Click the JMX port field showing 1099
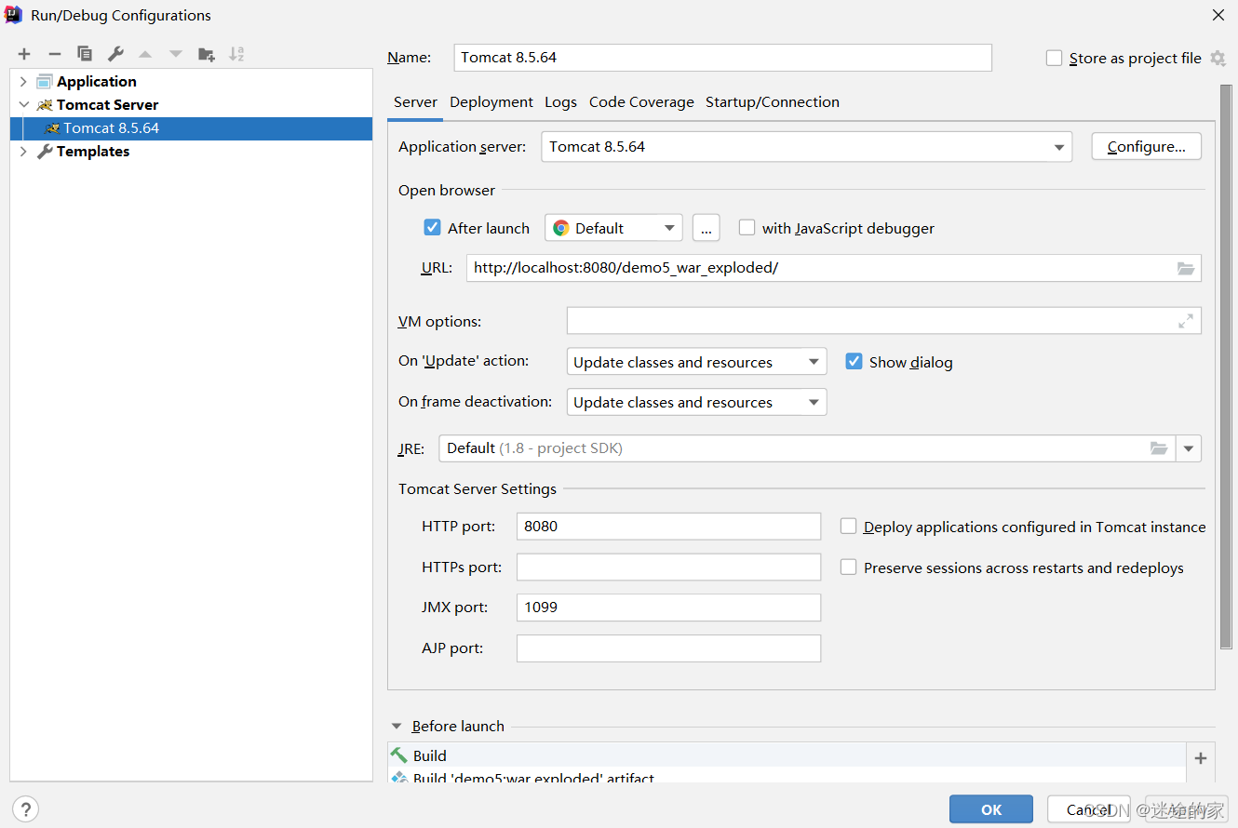 pyautogui.click(x=668, y=608)
